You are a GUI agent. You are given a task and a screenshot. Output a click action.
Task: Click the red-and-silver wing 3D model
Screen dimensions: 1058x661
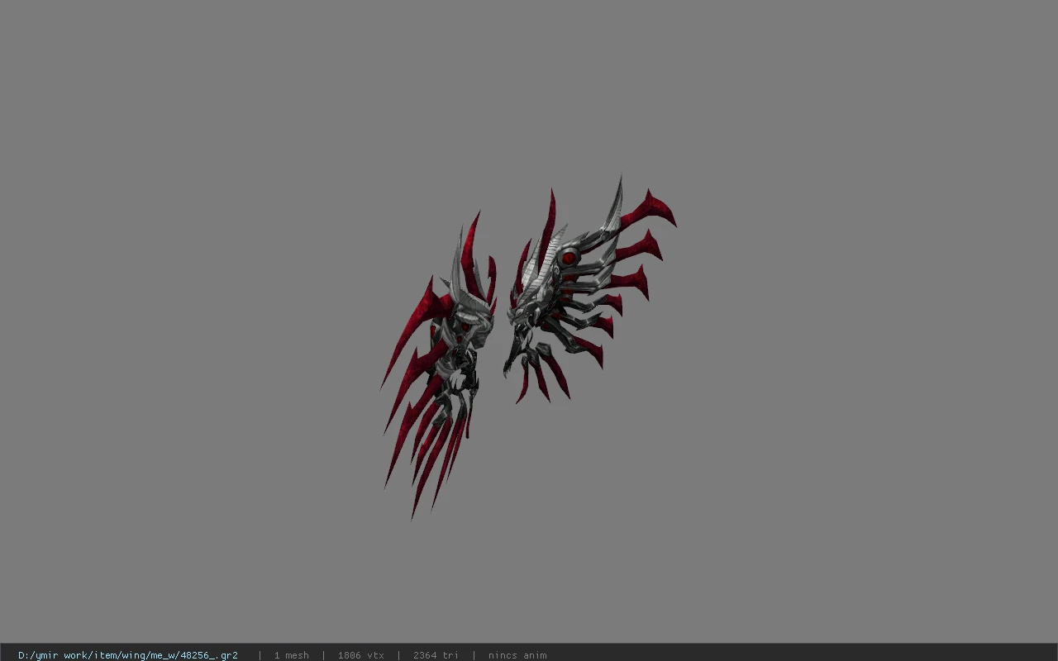point(527,347)
